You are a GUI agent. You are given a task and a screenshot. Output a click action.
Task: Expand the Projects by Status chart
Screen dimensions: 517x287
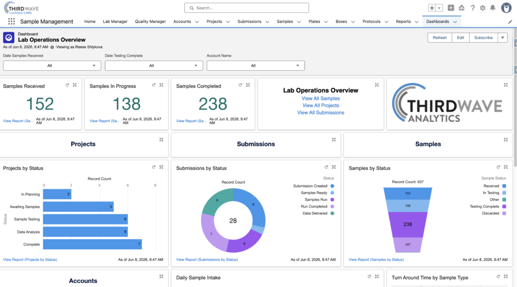click(161, 167)
